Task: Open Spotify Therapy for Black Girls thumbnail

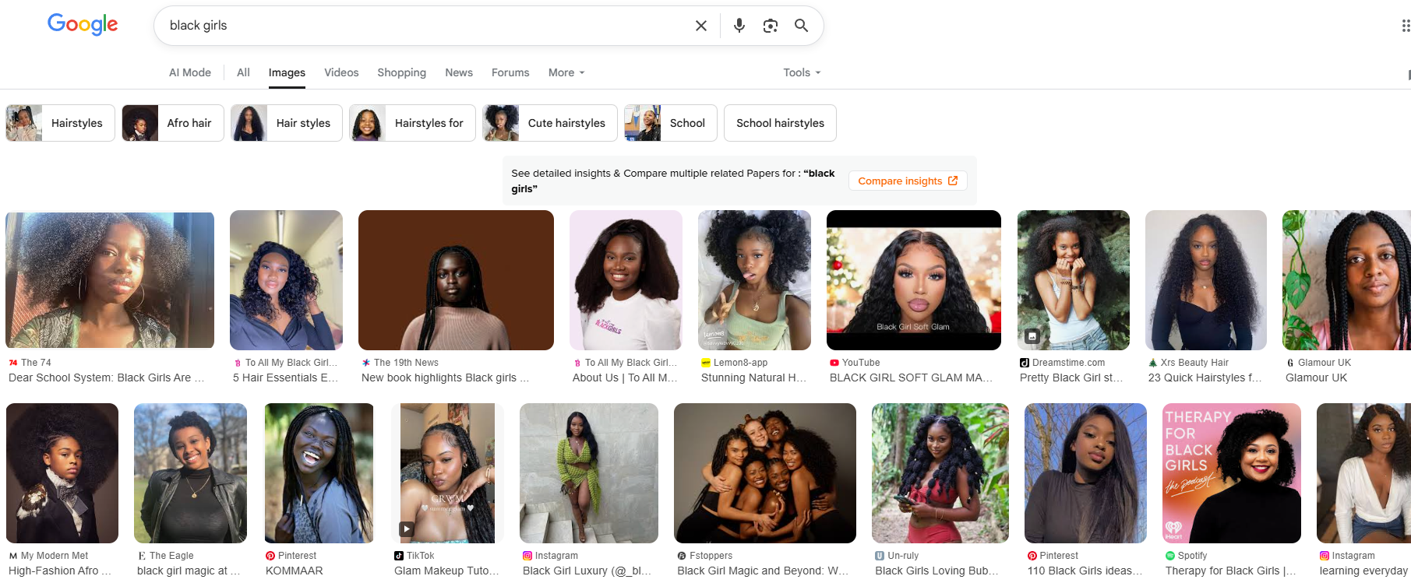Action: pos(1231,473)
